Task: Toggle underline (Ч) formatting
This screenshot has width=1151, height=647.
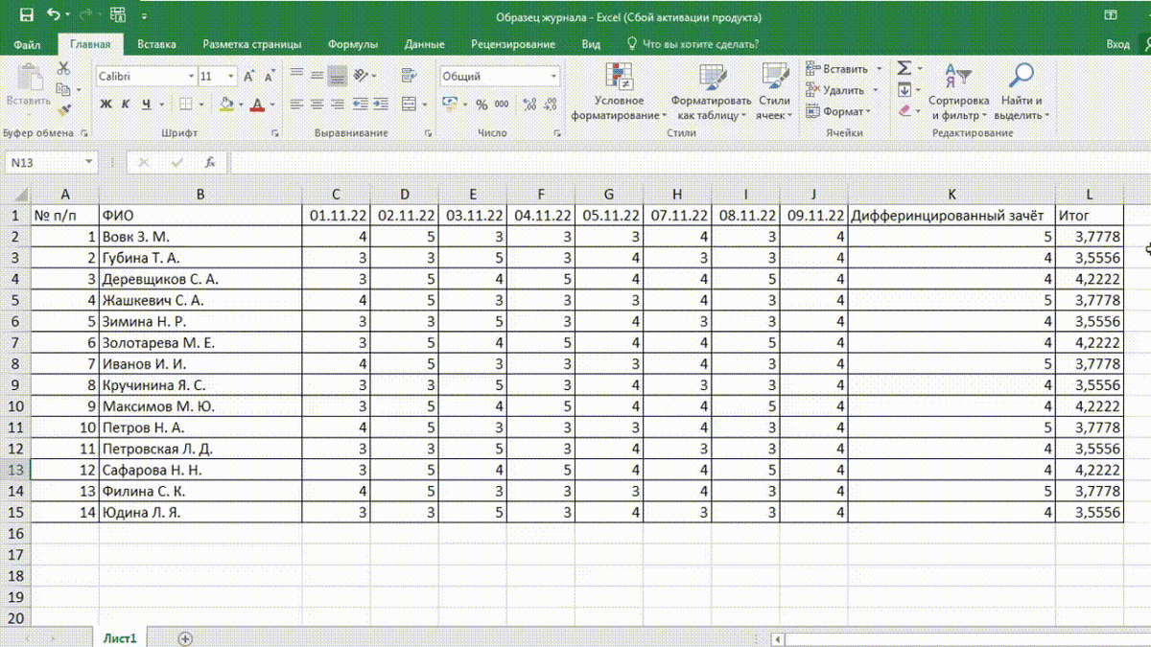Action: coord(147,104)
